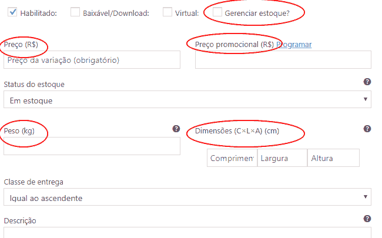382x238 pixels.
Task: Uncheck the Habilitado checkbox
Action: (12, 12)
